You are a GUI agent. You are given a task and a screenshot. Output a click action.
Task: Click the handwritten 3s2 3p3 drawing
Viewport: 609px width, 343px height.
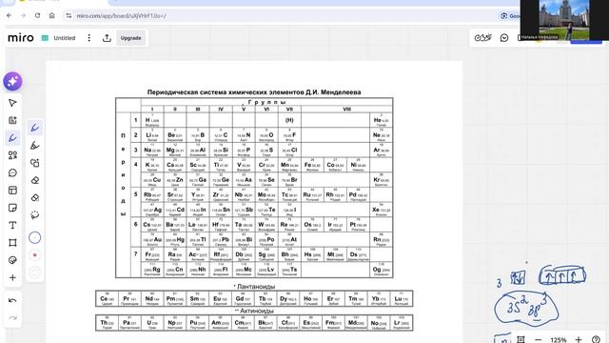526,308
